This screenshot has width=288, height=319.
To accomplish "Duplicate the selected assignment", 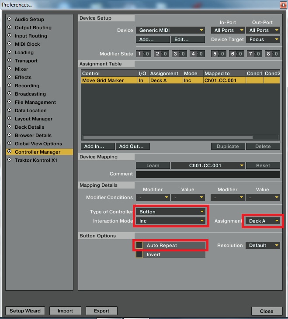I will (x=228, y=146).
